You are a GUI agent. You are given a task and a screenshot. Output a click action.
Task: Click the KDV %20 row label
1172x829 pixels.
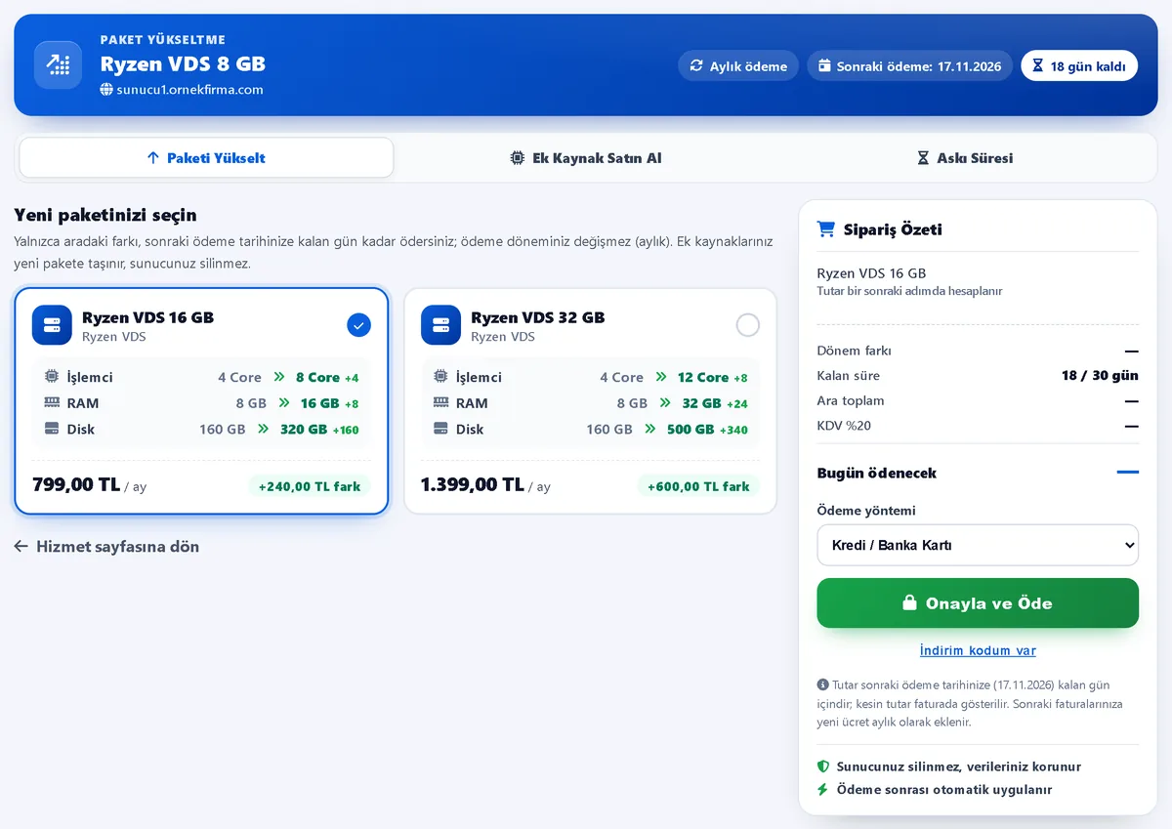point(844,426)
